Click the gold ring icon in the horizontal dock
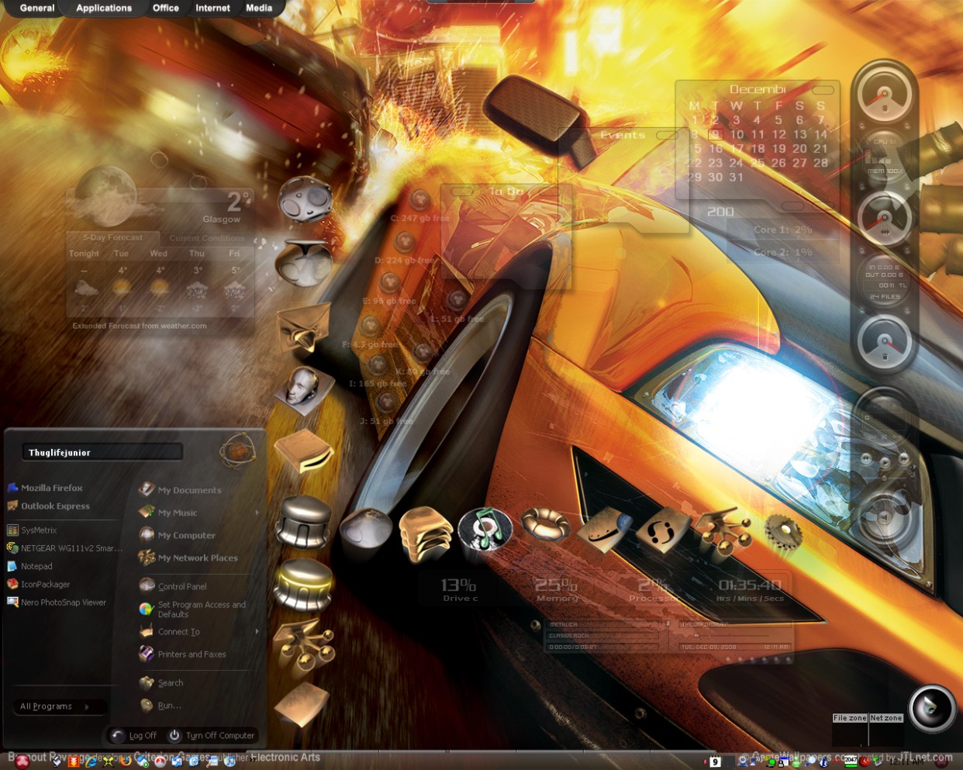The width and height of the screenshot is (963, 770). click(544, 523)
